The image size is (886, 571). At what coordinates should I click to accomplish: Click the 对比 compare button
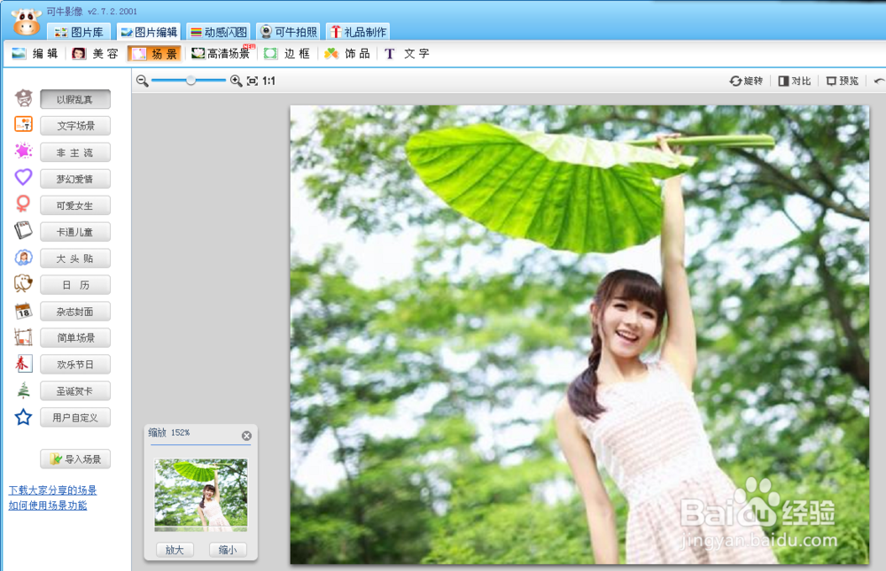[794, 81]
